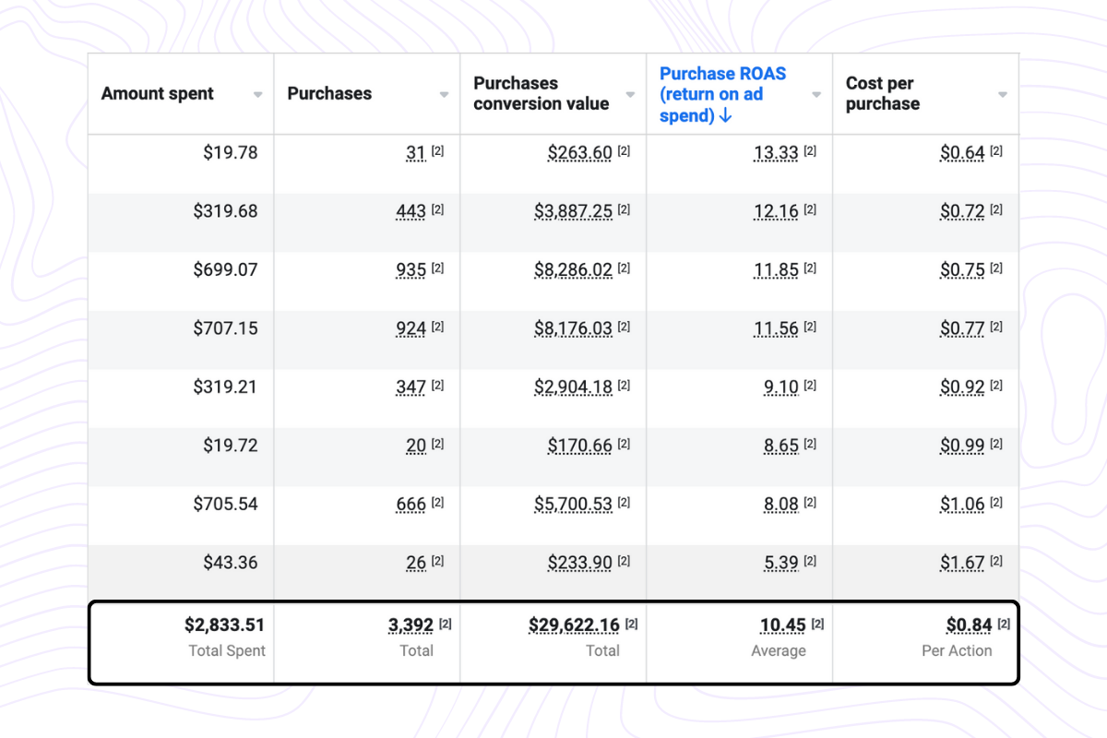Open the Cost per purchase dropdown arrow

(x=1003, y=95)
